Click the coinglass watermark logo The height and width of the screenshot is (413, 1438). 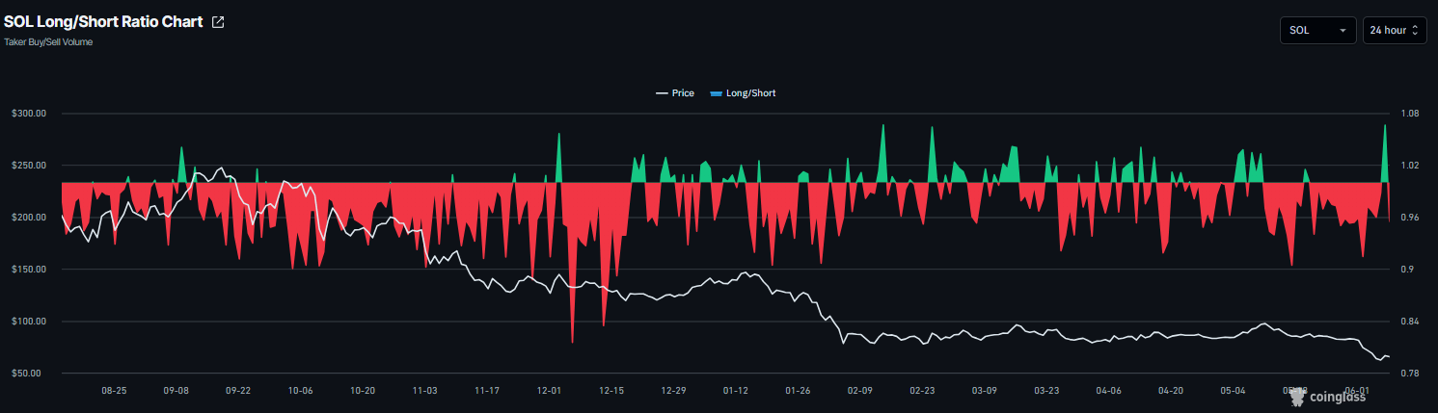click(x=1327, y=396)
